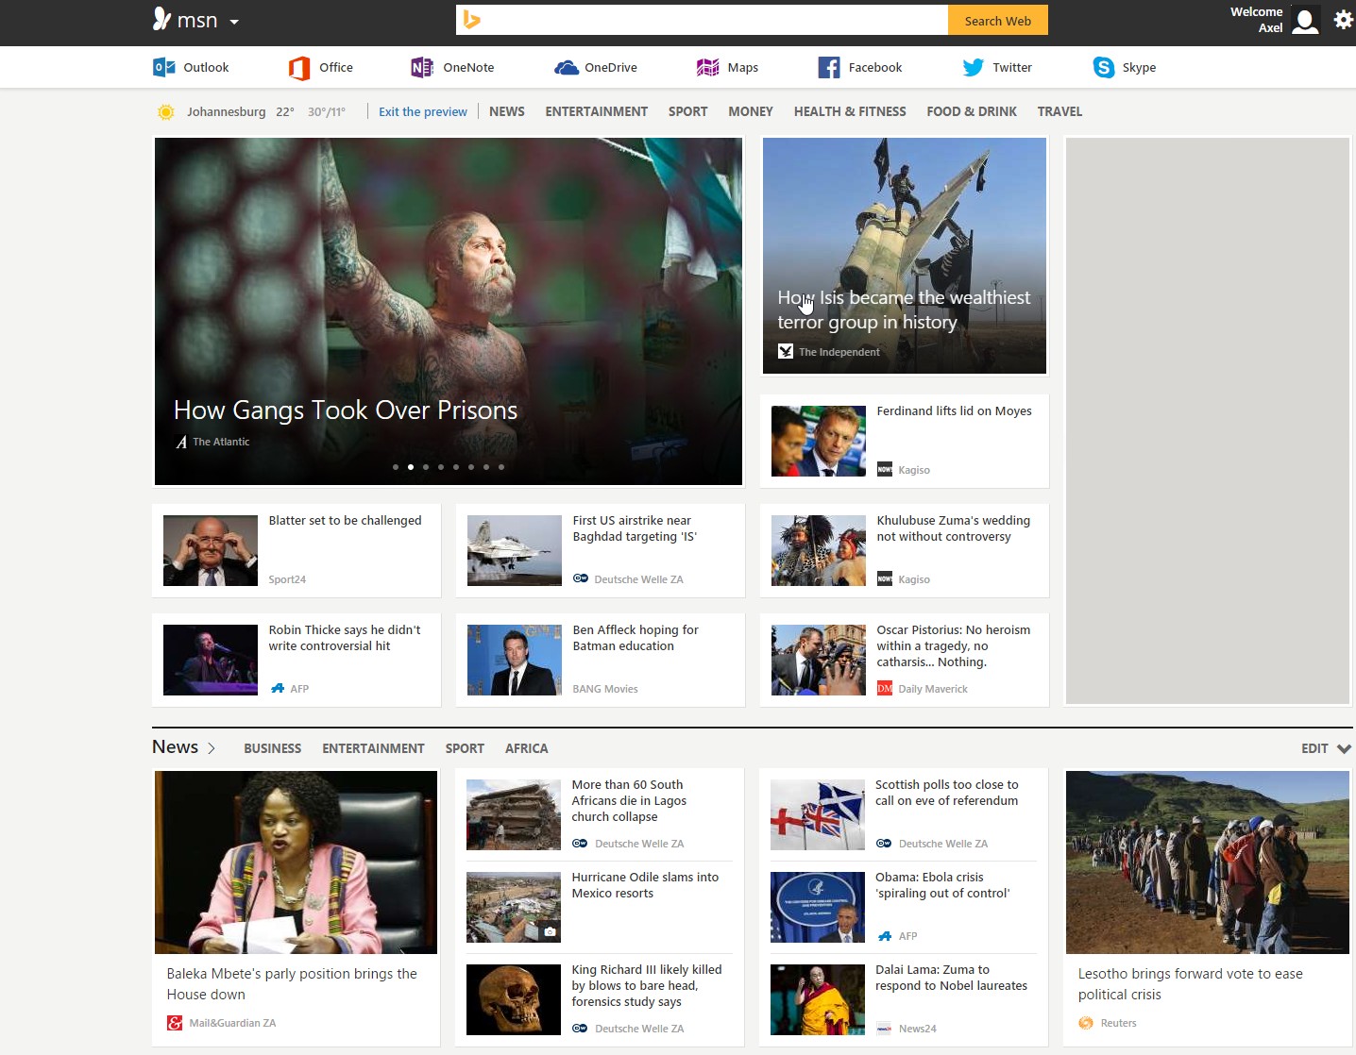Go to the ENTERTAINMENT top navigation item
This screenshot has width=1356, height=1055.
(597, 111)
